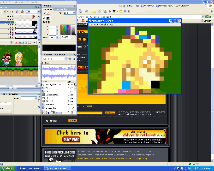Toggle Edit Multiple Frames button

(26, 42)
